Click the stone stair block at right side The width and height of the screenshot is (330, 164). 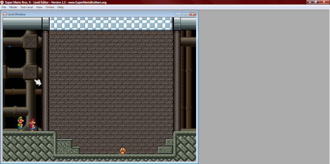pos(166,146)
